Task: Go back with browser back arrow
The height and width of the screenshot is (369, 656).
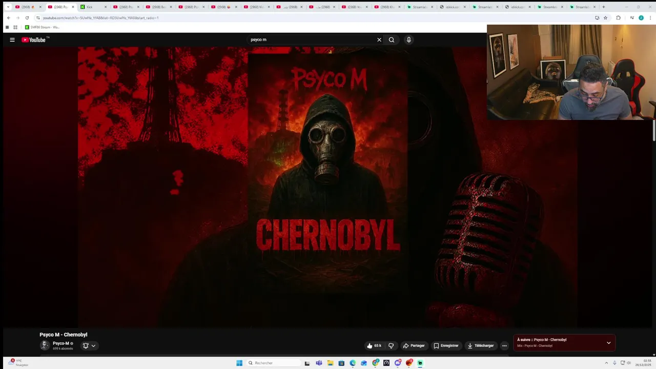Action: point(8,18)
